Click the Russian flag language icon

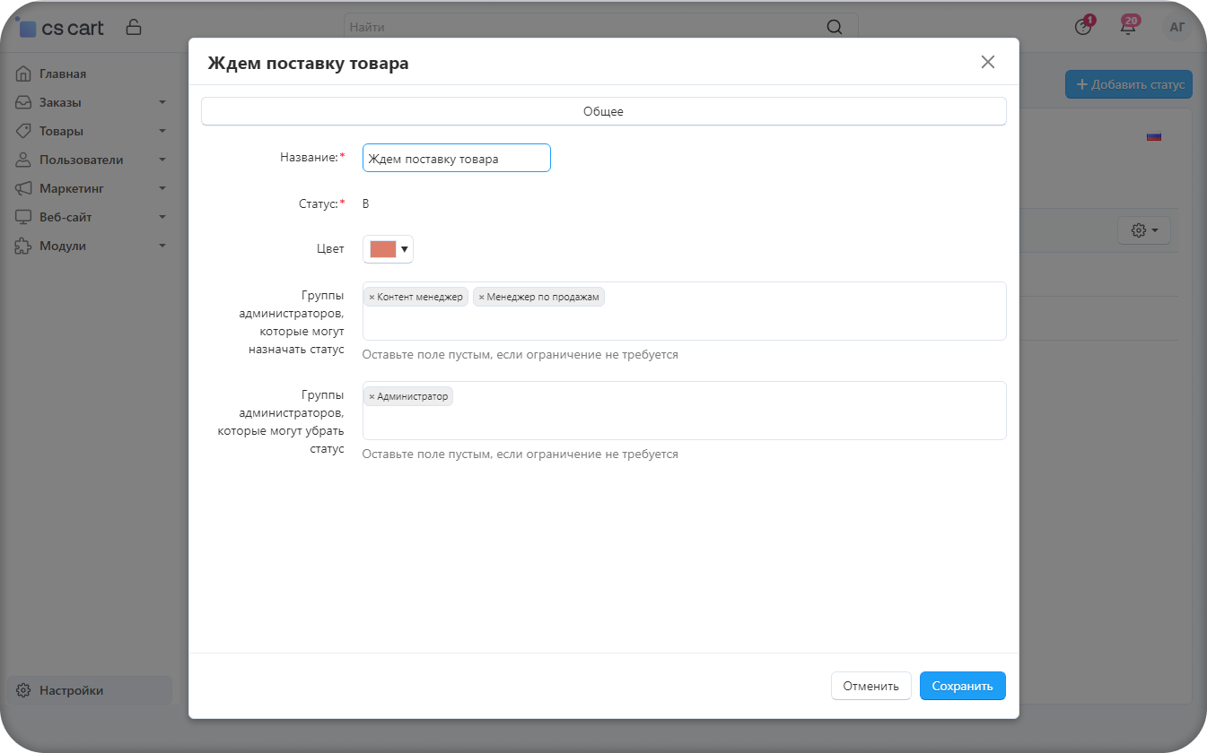(x=1154, y=137)
